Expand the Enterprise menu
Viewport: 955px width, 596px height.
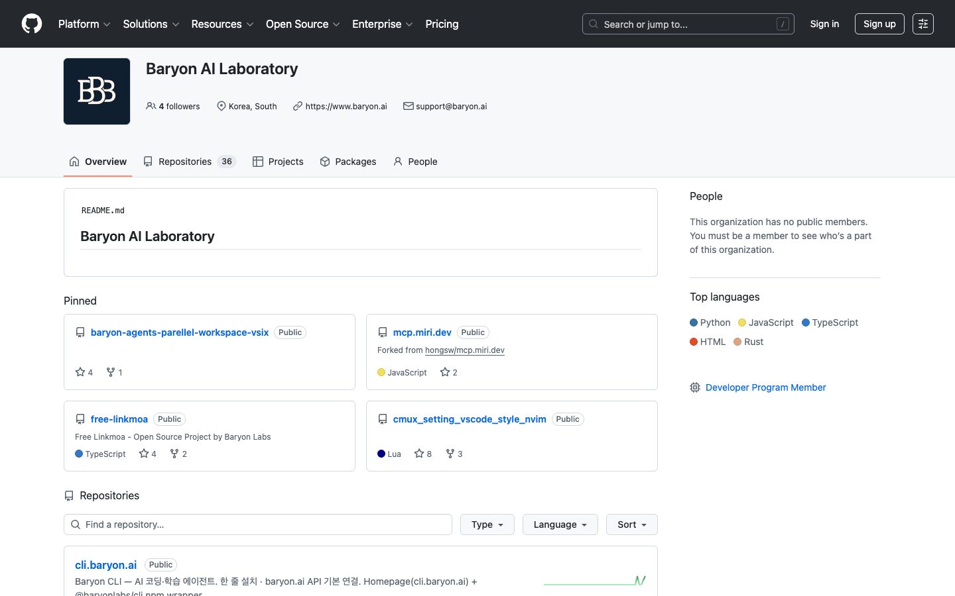point(383,24)
